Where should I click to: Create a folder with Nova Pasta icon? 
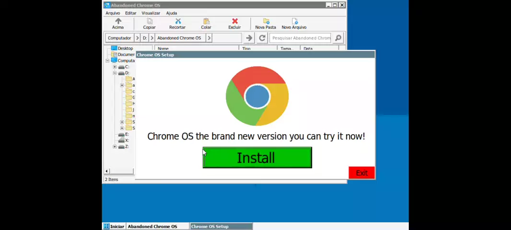click(266, 21)
